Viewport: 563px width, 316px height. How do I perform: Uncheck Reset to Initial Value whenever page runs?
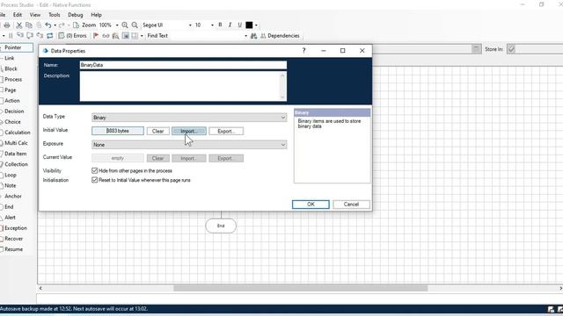click(x=95, y=180)
